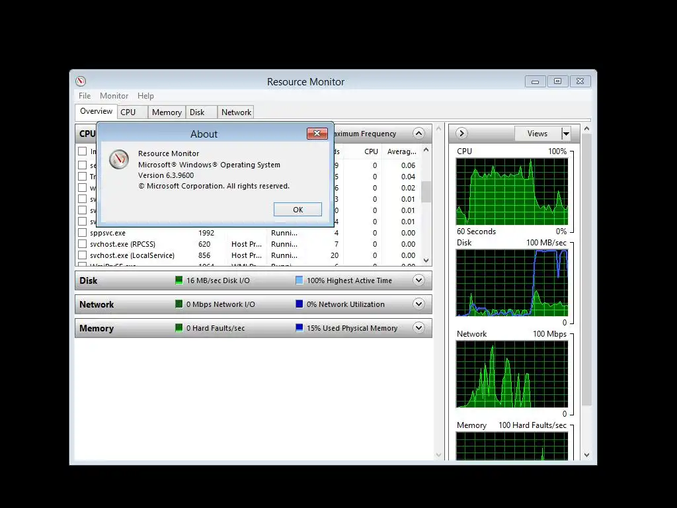Click the process list scrollbar thumb
Viewport: 677px width, 508px height.
[426, 192]
